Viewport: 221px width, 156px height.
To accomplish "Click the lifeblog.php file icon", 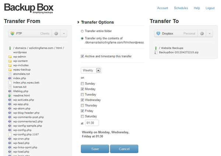I will point(10,91).
